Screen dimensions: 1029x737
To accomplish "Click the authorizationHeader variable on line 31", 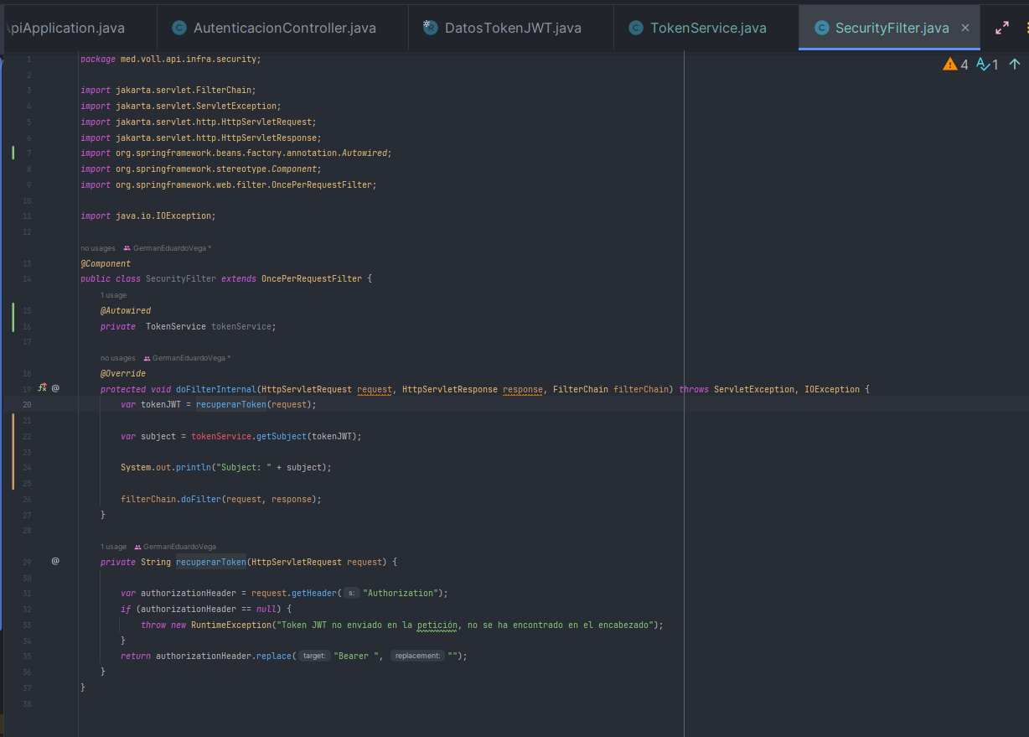I will (x=189, y=593).
